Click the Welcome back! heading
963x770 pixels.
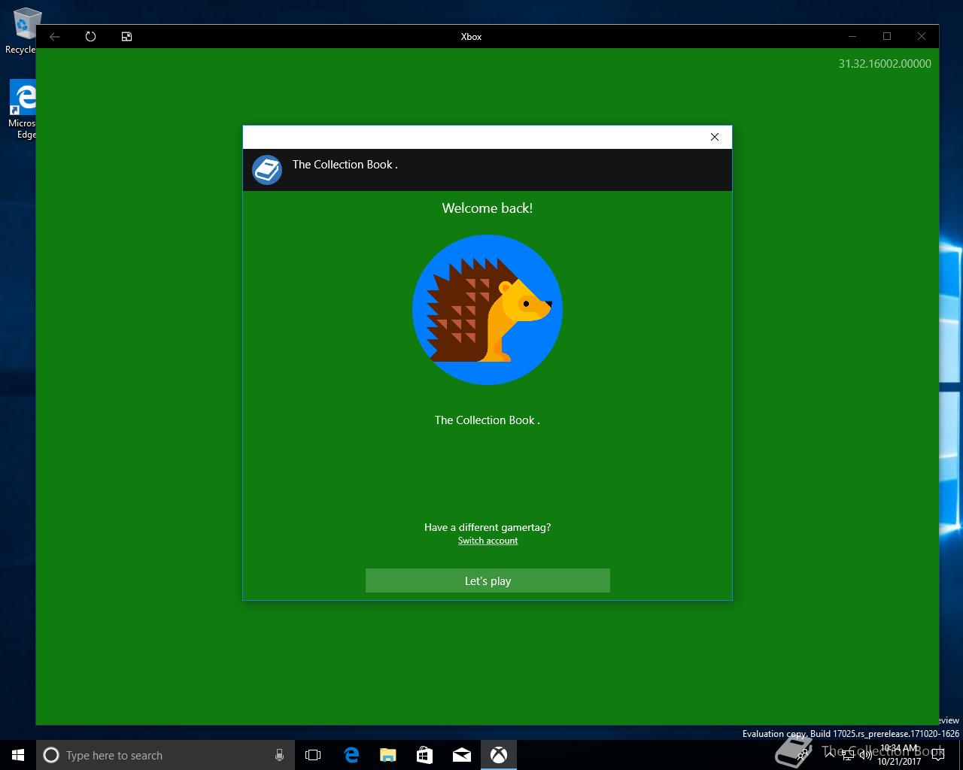click(488, 208)
